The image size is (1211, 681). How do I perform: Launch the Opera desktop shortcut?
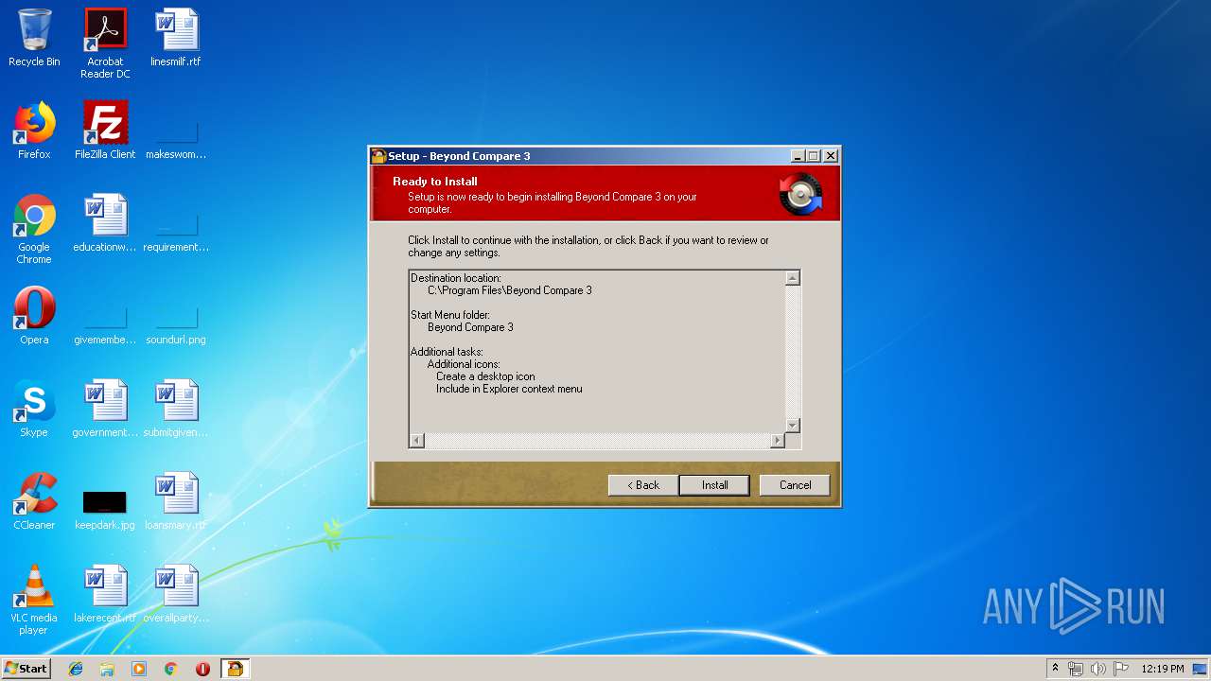coord(34,316)
